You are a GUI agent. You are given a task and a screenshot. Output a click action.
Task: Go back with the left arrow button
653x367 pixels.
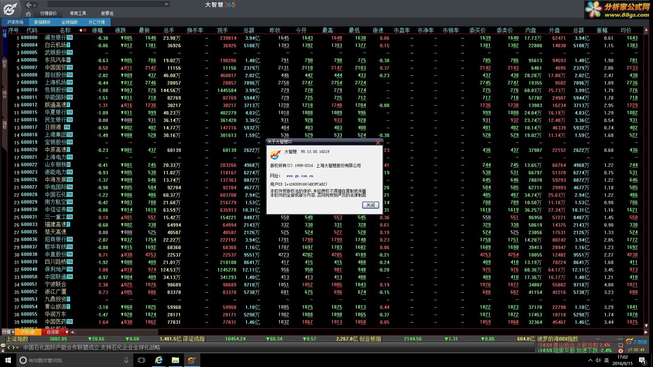29,5
